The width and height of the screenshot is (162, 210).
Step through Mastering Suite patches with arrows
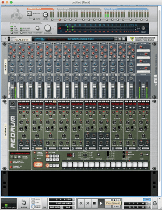point(116,39)
